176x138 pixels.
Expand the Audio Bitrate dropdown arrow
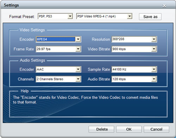(154, 79)
